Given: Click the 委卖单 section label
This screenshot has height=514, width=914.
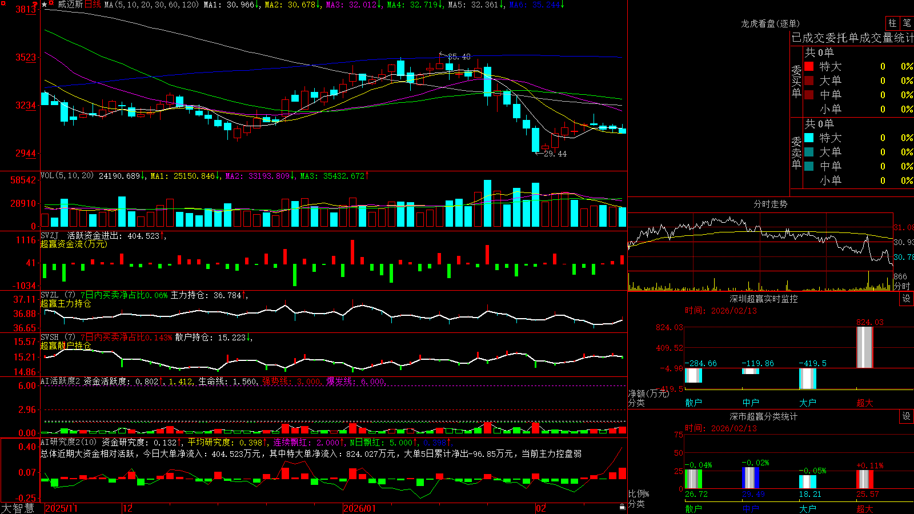Looking at the screenshot, I should pyautogui.click(x=796, y=152).
